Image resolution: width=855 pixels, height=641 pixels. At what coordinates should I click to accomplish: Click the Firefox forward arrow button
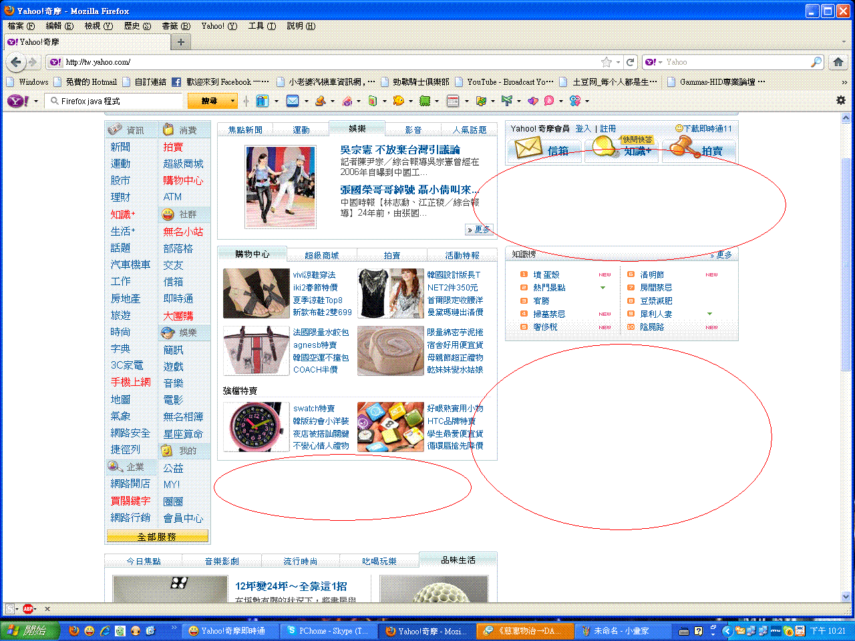point(32,62)
